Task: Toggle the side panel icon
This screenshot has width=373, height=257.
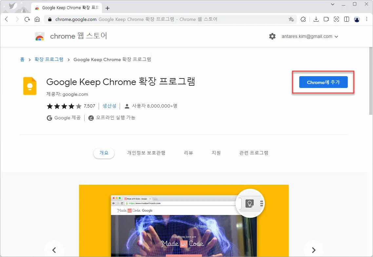Action: tap(346, 19)
